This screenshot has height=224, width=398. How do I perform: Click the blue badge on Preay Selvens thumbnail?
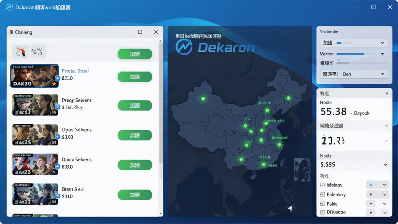click(x=58, y=107)
